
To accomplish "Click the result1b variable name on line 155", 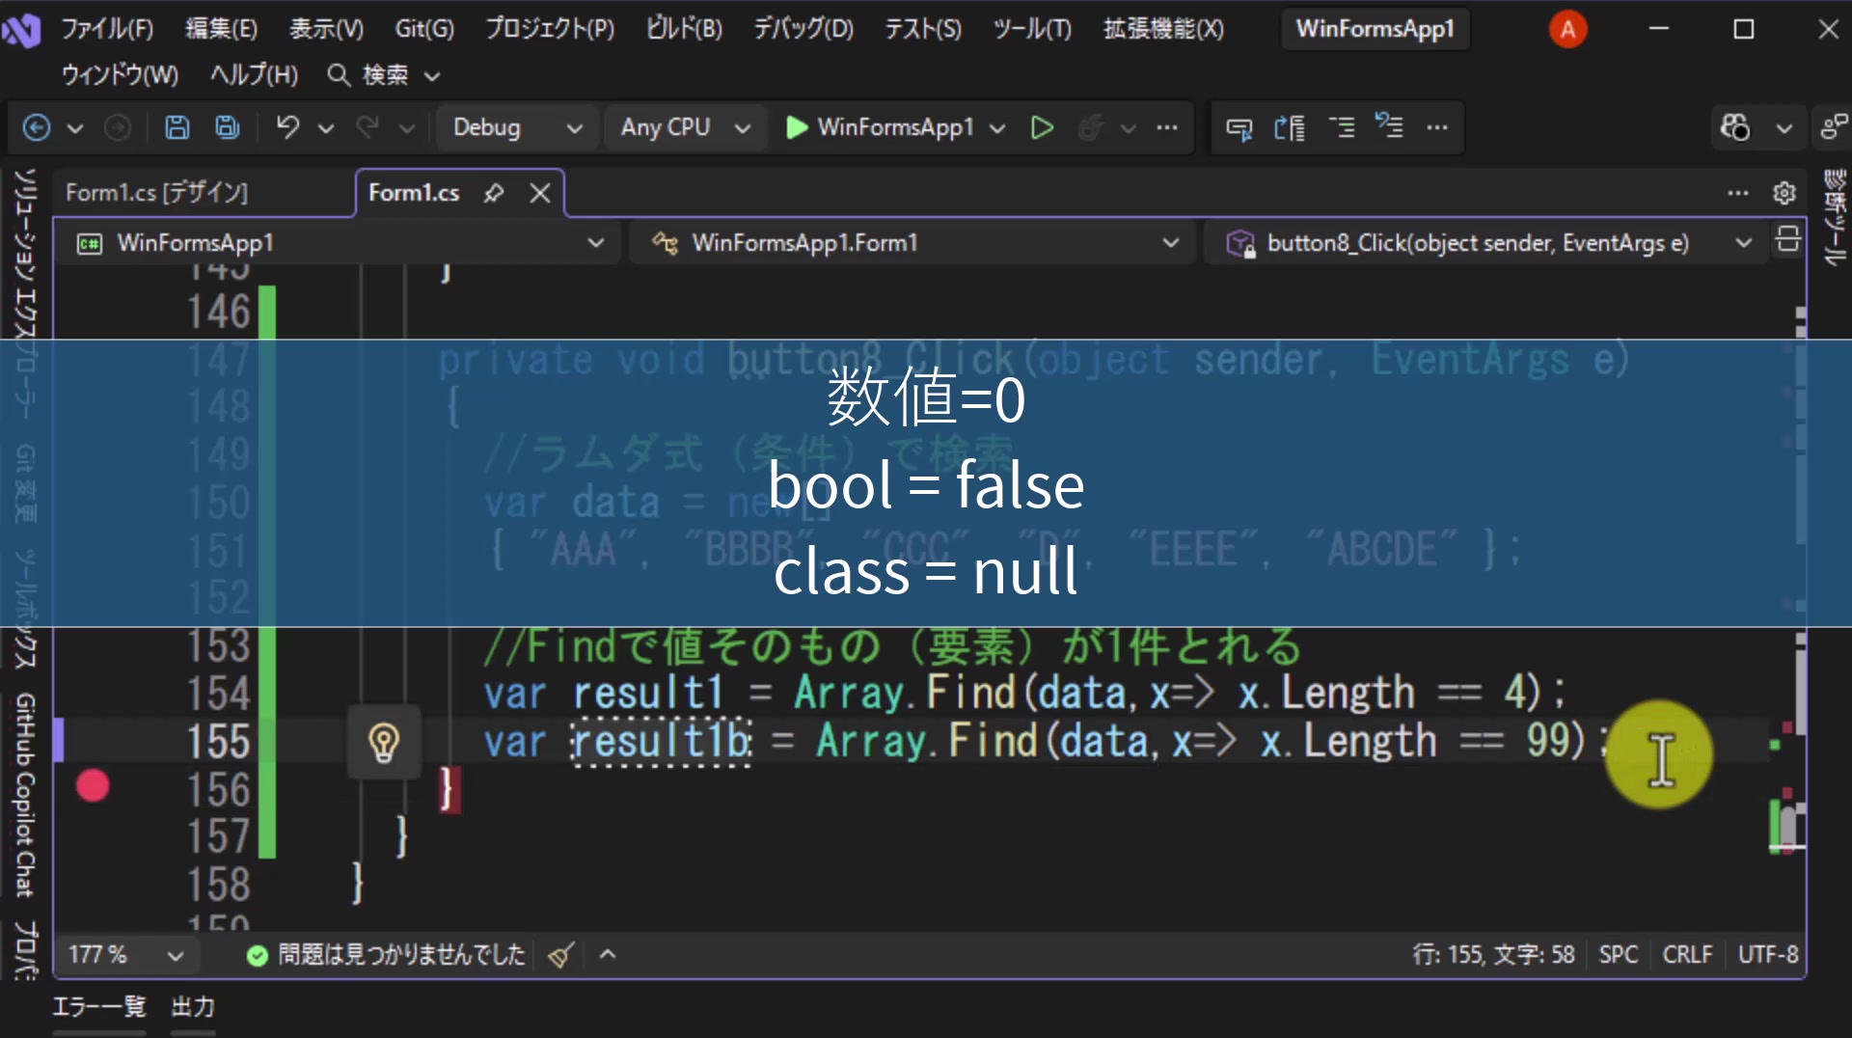I will click(661, 742).
